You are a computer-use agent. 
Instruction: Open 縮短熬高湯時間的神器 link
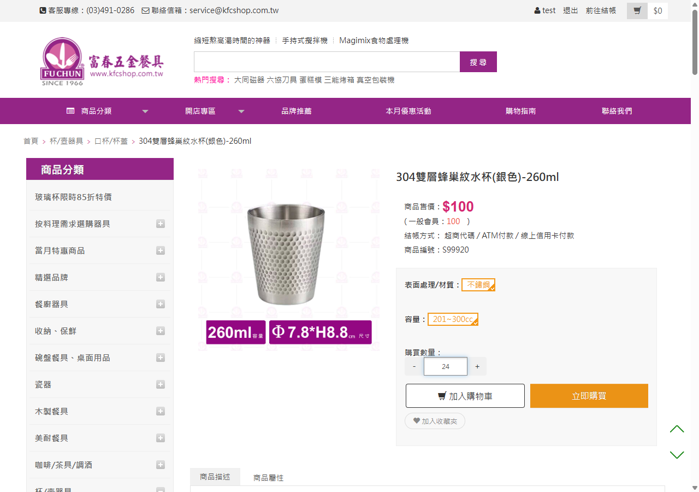click(232, 40)
